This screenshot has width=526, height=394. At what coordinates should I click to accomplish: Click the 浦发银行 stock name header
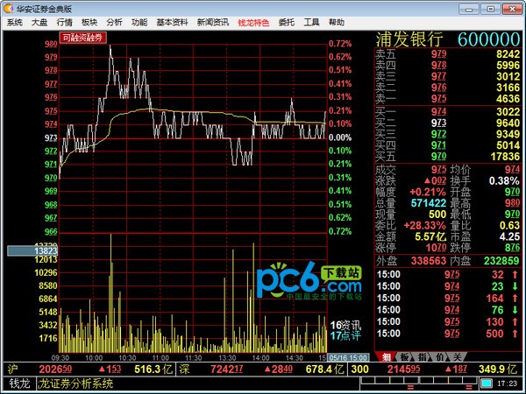click(409, 40)
